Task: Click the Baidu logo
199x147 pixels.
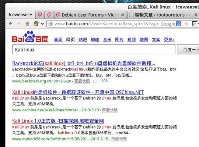Action: coord(30,37)
